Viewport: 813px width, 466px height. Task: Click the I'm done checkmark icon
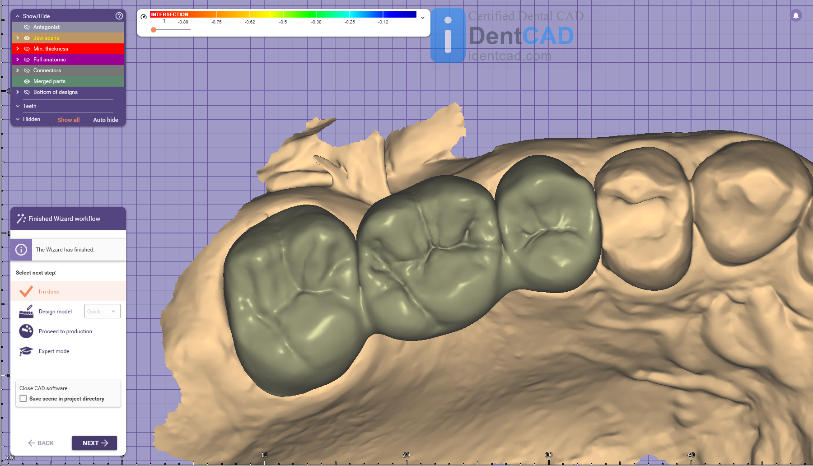[x=26, y=292]
